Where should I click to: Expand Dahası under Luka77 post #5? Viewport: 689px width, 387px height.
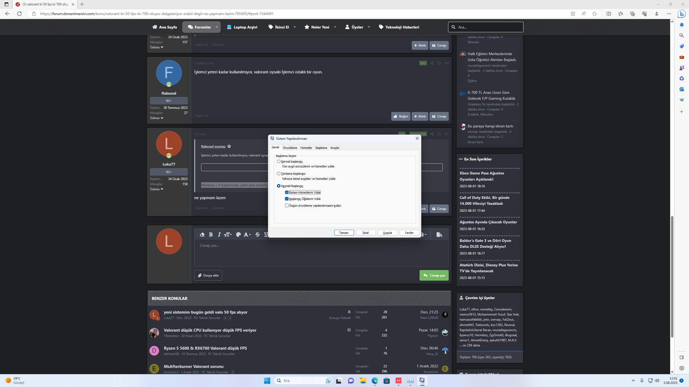click(157, 189)
